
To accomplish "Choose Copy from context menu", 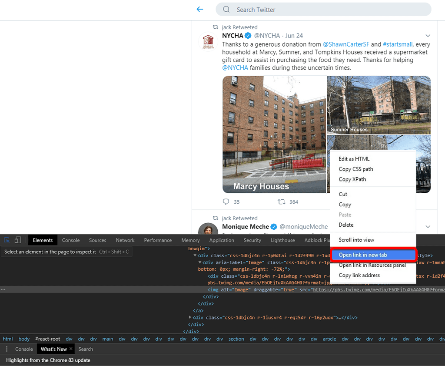I will (x=373, y=204).
